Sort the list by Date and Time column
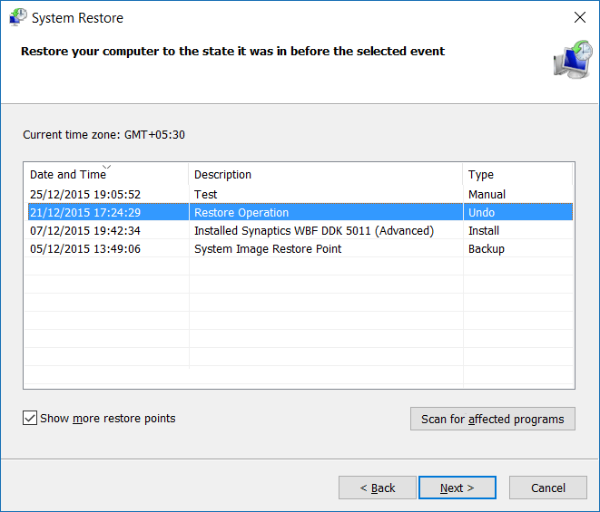Image resolution: width=600 pixels, height=512 pixels. coord(67,175)
